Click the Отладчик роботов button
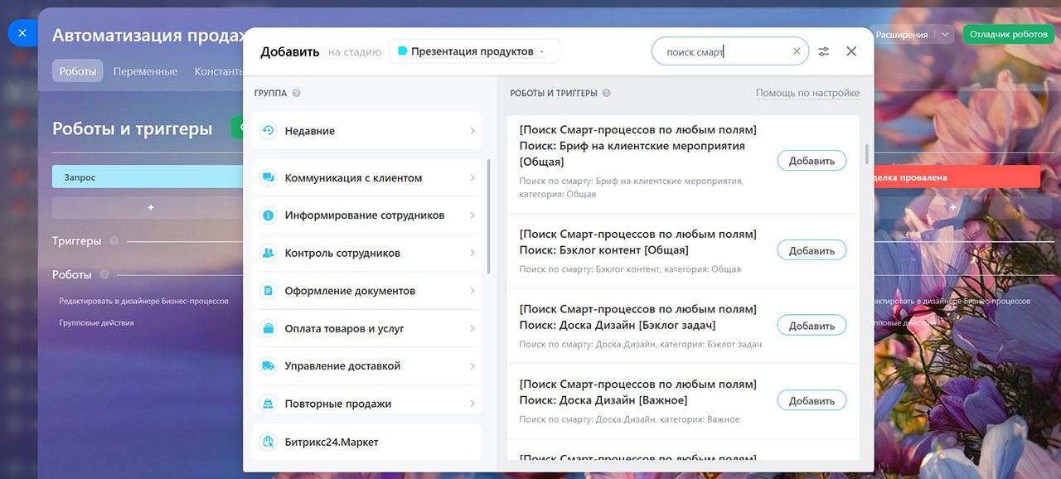Image resolution: width=1061 pixels, height=479 pixels. [x=1007, y=35]
